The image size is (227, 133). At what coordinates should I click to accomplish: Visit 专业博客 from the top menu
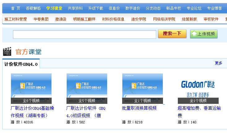pyautogui.click(x=214, y=8)
